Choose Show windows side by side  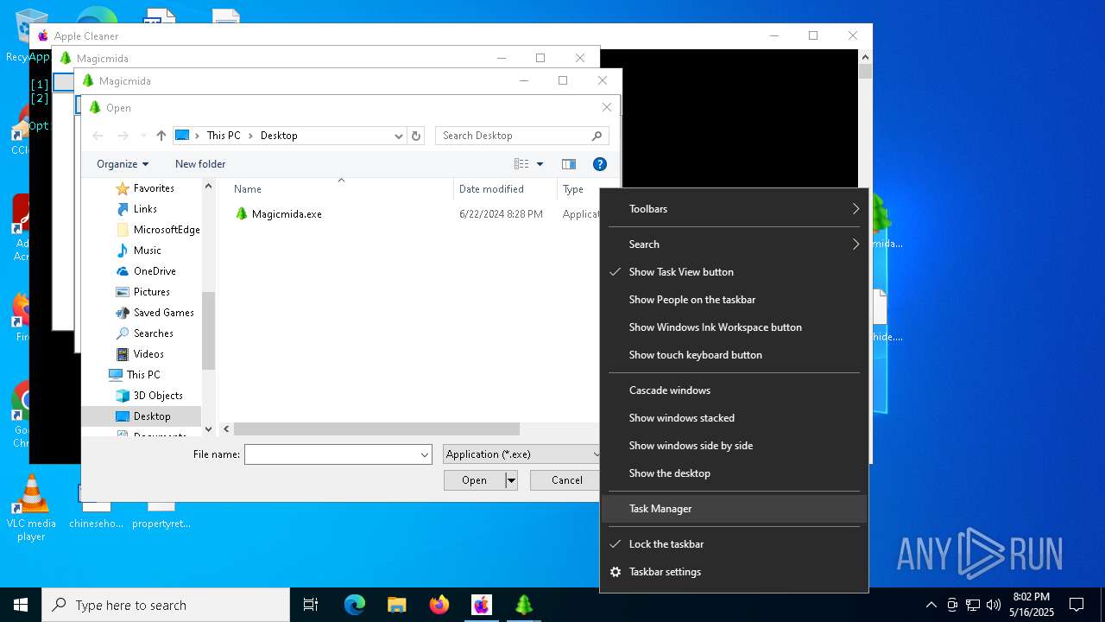734,446
